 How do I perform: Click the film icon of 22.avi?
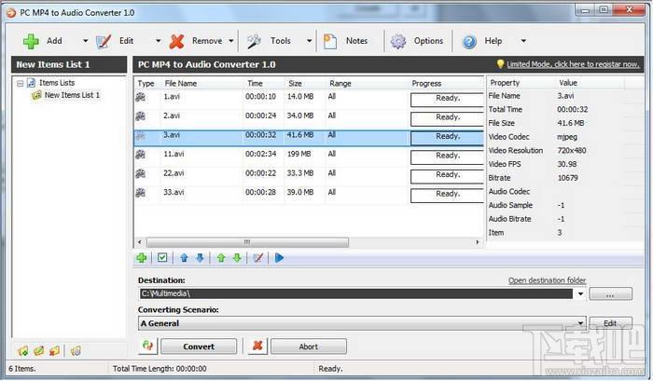tap(141, 173)
